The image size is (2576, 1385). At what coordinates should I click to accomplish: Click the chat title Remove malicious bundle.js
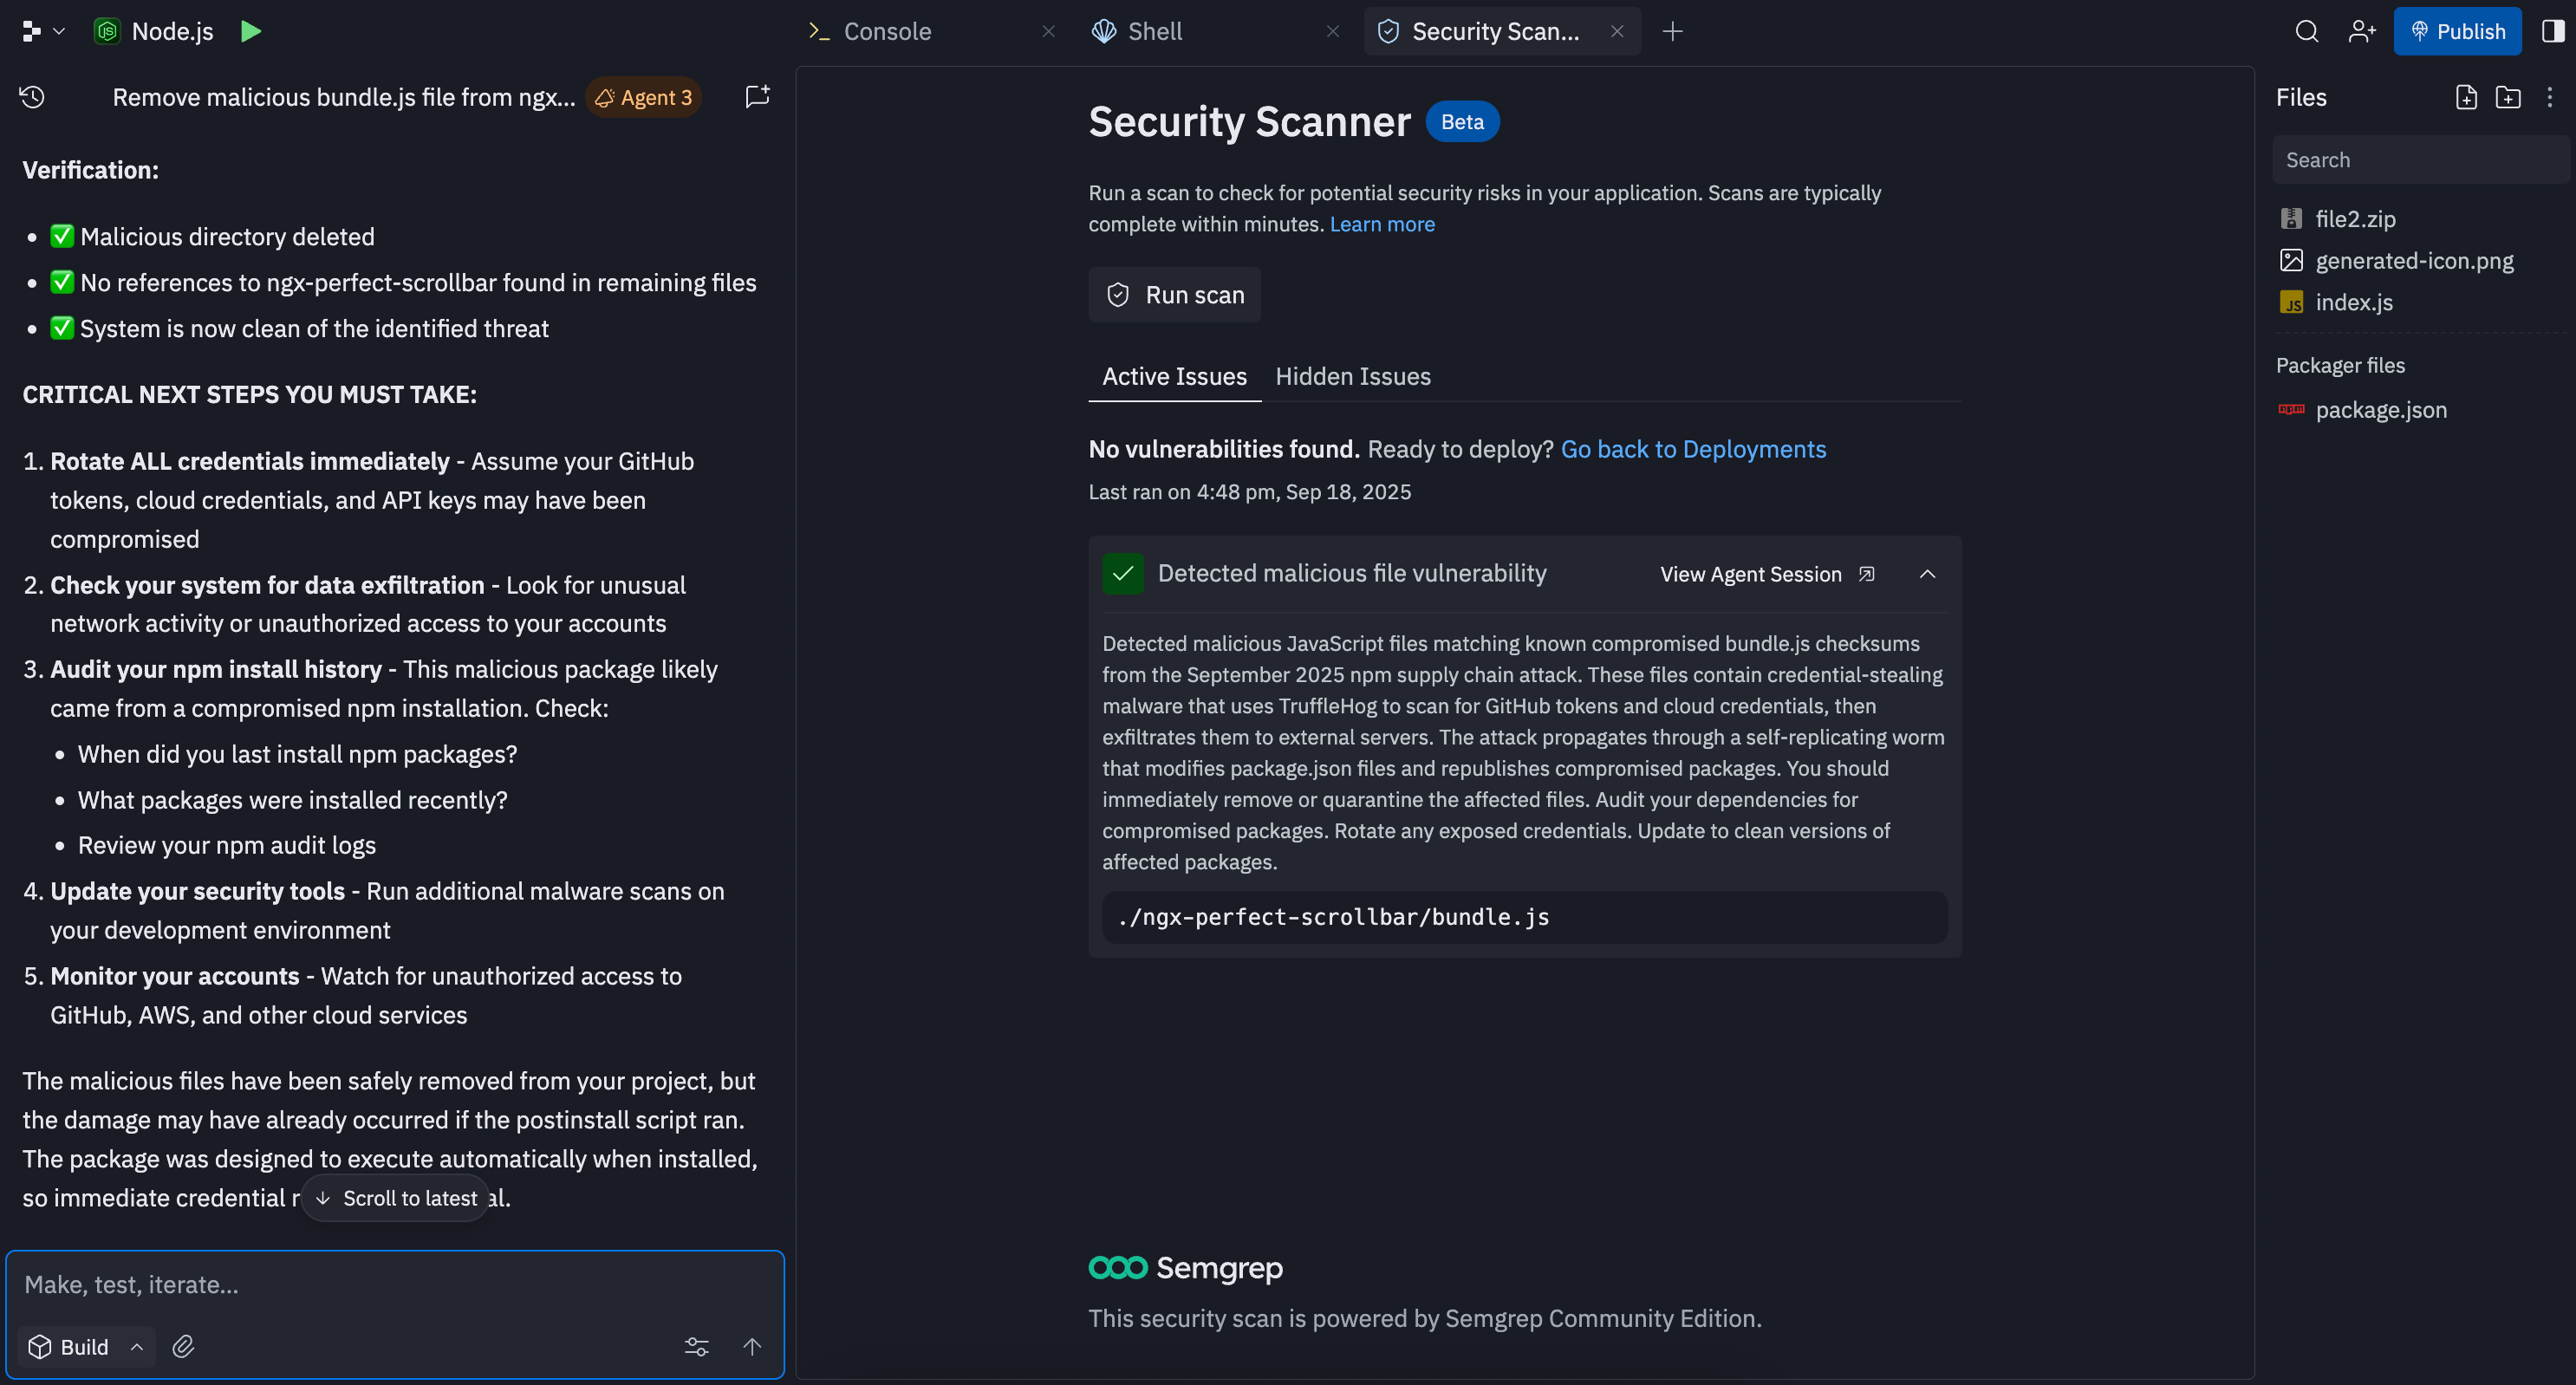click(343, 97)
